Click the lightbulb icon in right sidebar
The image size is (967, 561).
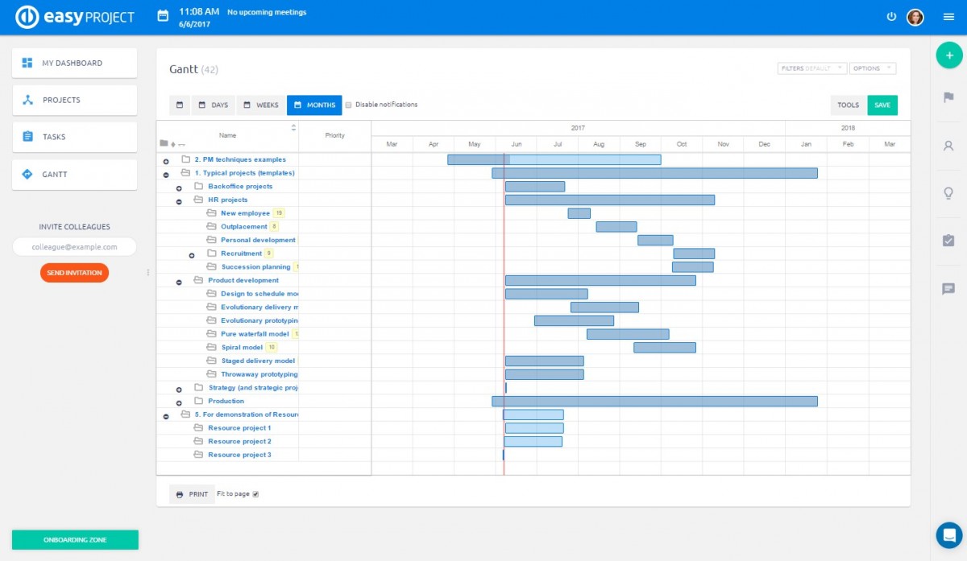point(948,193)
